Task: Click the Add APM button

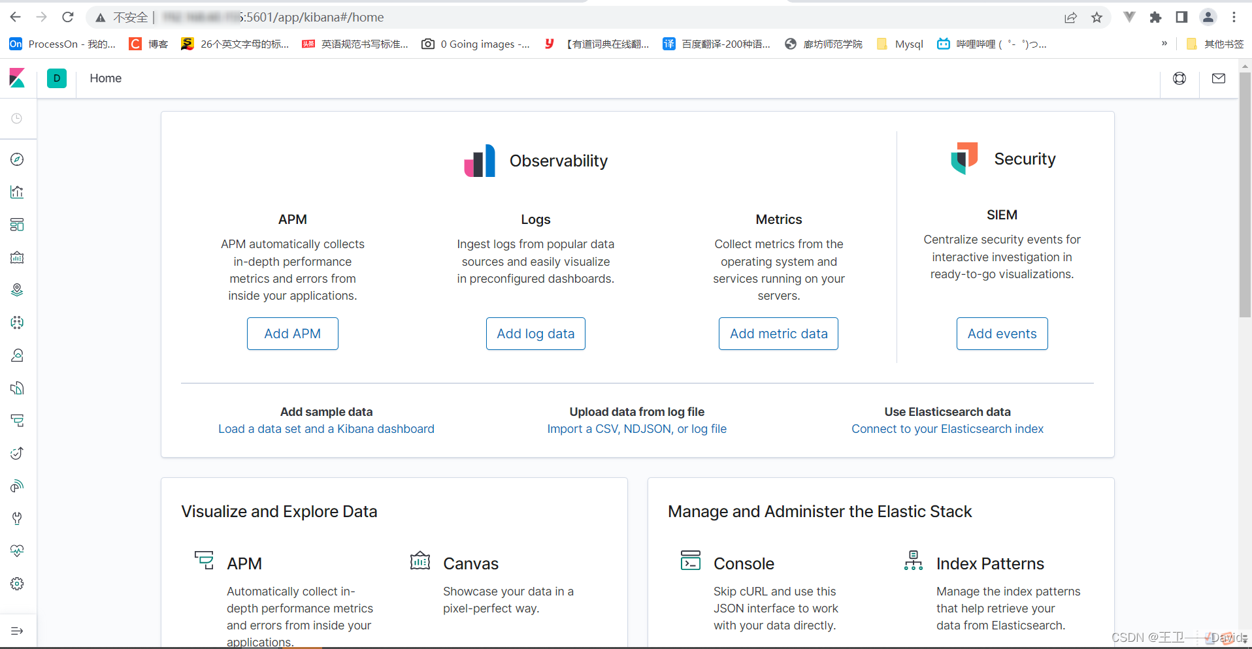Action: tap(292, 334)
